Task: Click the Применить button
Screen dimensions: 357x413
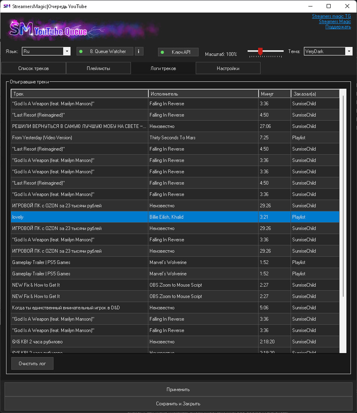Action: point(178,390)
